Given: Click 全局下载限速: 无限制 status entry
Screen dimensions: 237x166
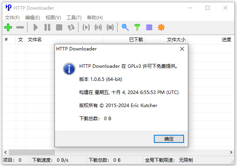Looking at the screenshot, I should click(169, 160).
